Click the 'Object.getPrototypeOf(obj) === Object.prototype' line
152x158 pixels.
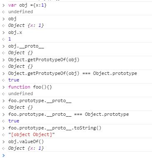(x=73, y=73)
